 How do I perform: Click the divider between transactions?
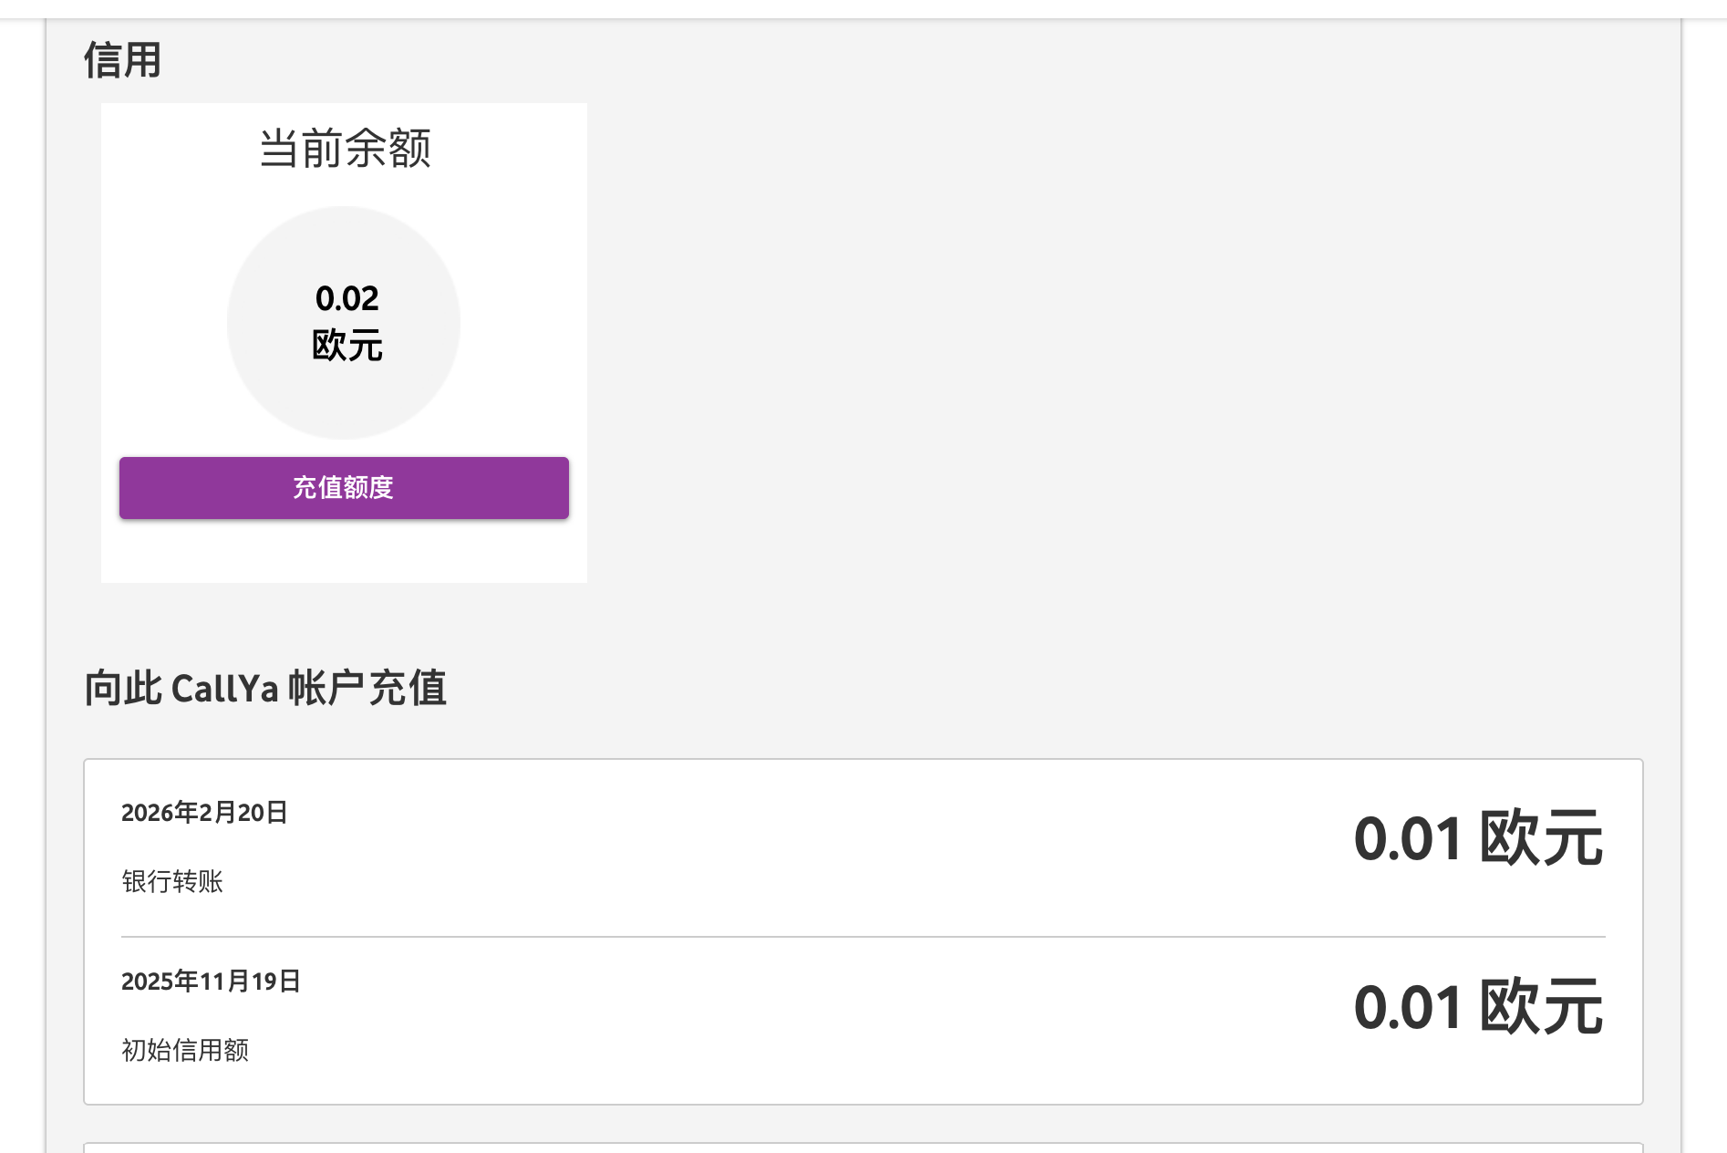(862, 937)
